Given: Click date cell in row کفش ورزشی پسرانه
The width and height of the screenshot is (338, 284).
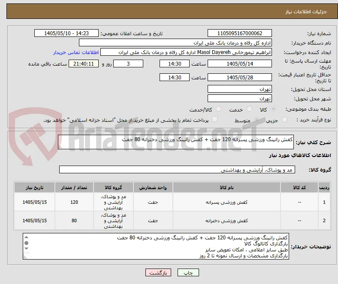Looking at the screenshot, I should 34,202.
